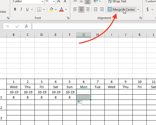This screenshot has height=125, width=156.
Task: Apply borders using the Borders icon
Action: 39,10
